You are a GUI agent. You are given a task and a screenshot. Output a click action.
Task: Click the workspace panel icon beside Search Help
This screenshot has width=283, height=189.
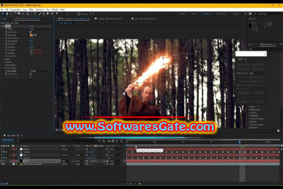tap(250, 14)
